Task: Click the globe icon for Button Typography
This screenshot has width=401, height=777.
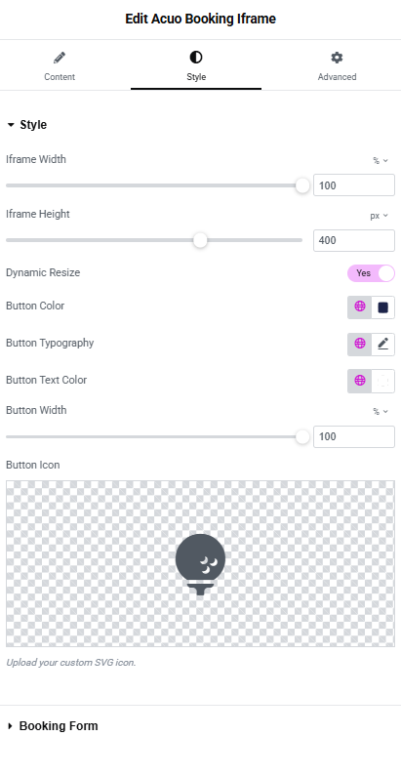Action: (x=359, y=344)
